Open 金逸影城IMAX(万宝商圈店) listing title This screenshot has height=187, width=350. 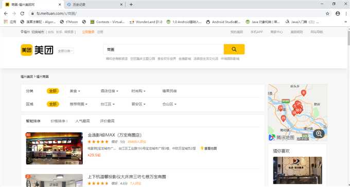coord(115,135)
